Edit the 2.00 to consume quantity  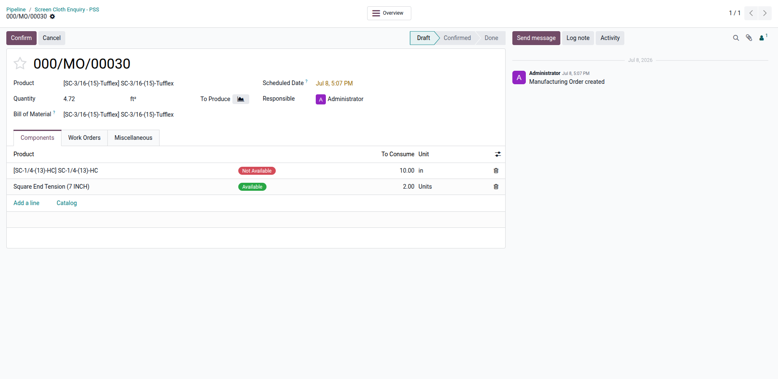point(408,187)
